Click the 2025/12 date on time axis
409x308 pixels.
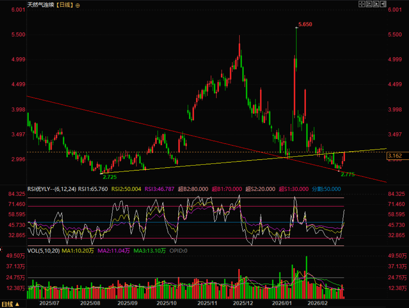pyautogui.click(x=243, y=303)
